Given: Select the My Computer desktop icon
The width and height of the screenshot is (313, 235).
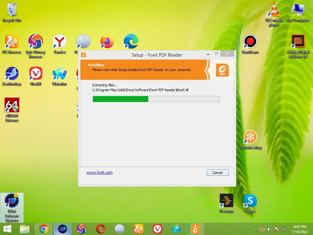Looking at the screenshot, I should click(x=298, y=12).
